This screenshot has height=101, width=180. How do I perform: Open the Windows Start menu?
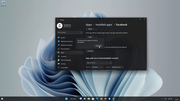[x=66, y=99]
